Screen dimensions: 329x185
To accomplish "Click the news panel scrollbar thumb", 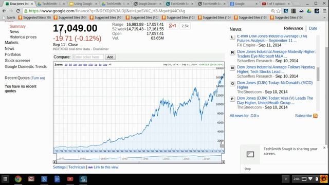I will 318,74.
